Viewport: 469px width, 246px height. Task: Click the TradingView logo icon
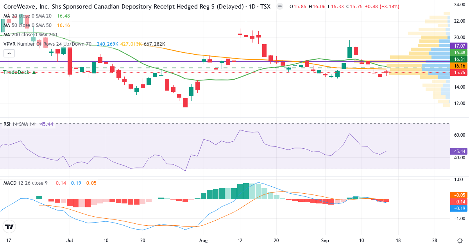[9, 226]
